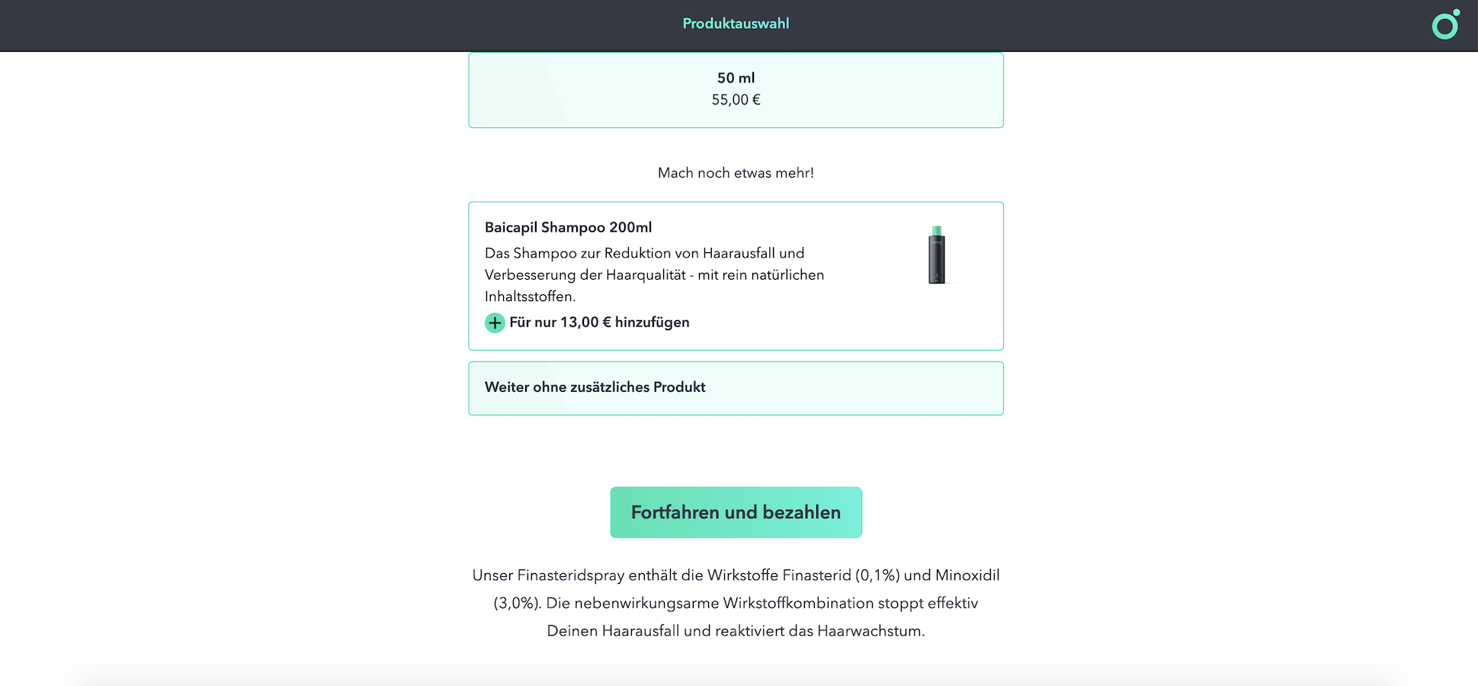
Task: Click the "Mach noch etwas mehr!" text
Action: (x=736, y=173)
